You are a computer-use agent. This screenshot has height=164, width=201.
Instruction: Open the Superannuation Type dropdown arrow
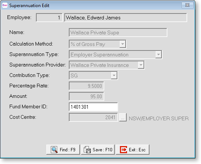158,55
